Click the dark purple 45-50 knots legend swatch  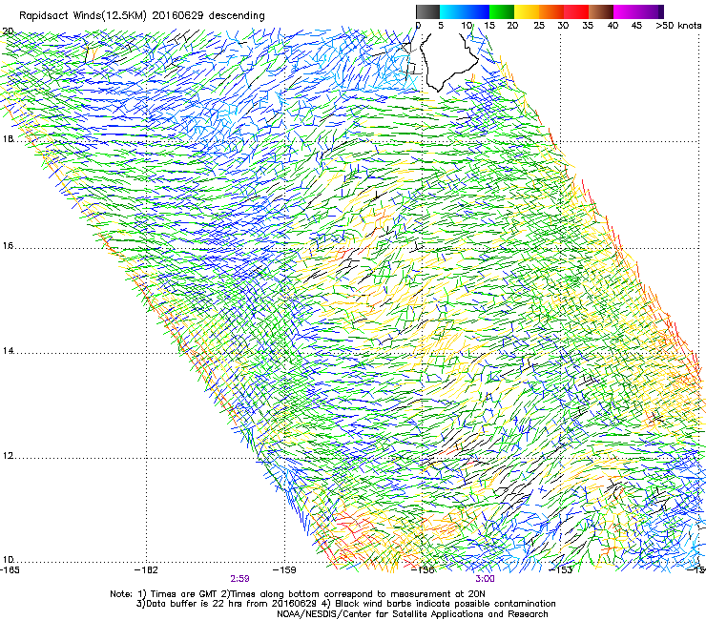tap(651, 11)
